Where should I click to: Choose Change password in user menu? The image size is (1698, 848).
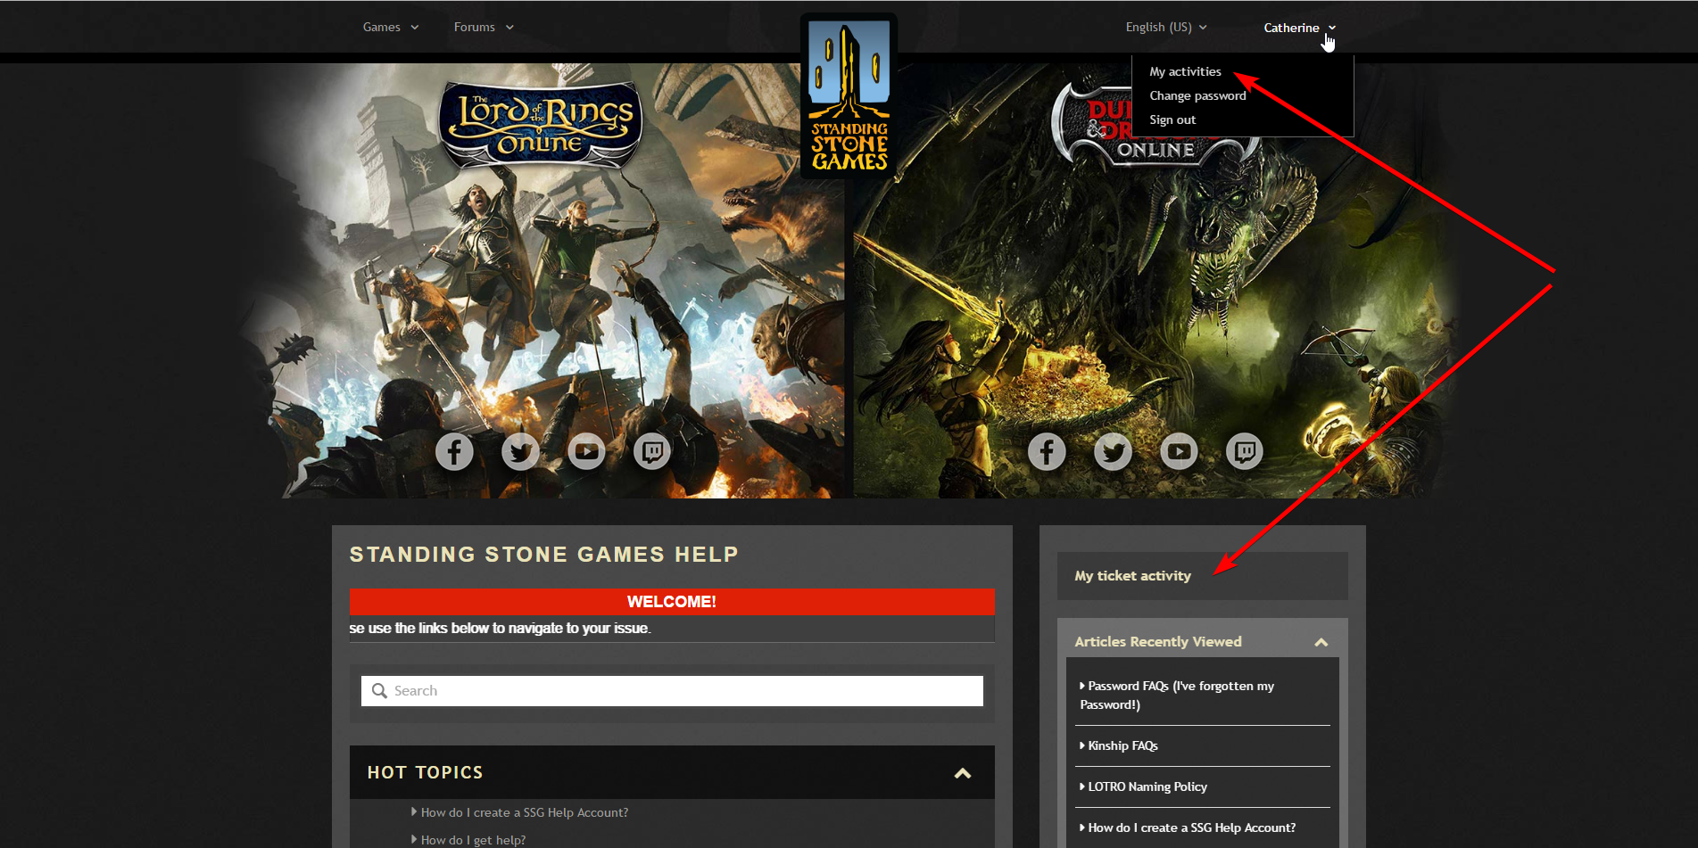pos(1197,96)
